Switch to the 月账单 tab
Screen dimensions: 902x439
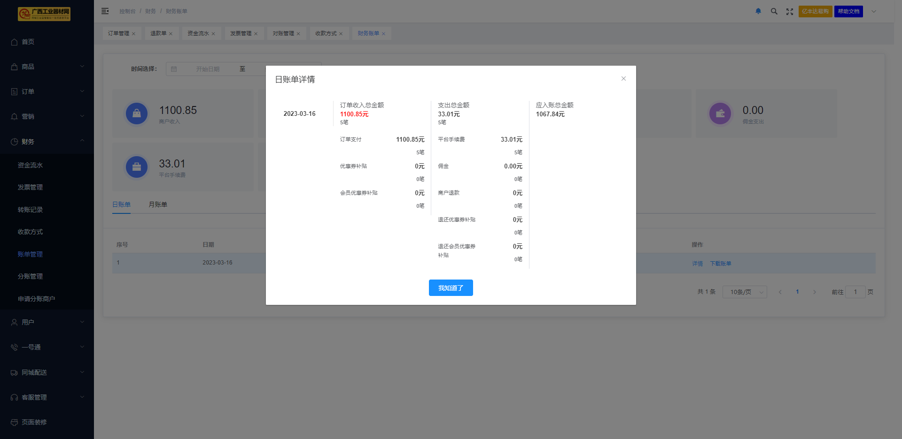158,204
